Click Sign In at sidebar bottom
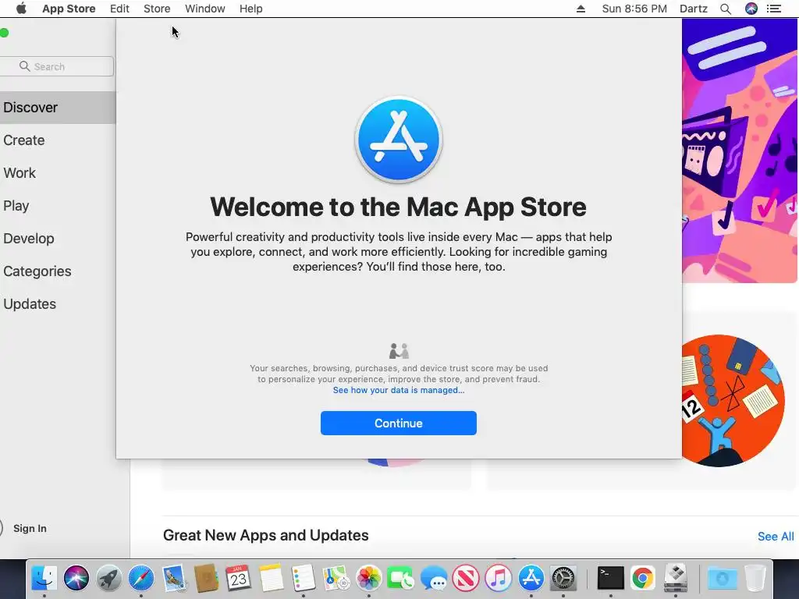This screenshot has width=799, height=599. [30, 529]
